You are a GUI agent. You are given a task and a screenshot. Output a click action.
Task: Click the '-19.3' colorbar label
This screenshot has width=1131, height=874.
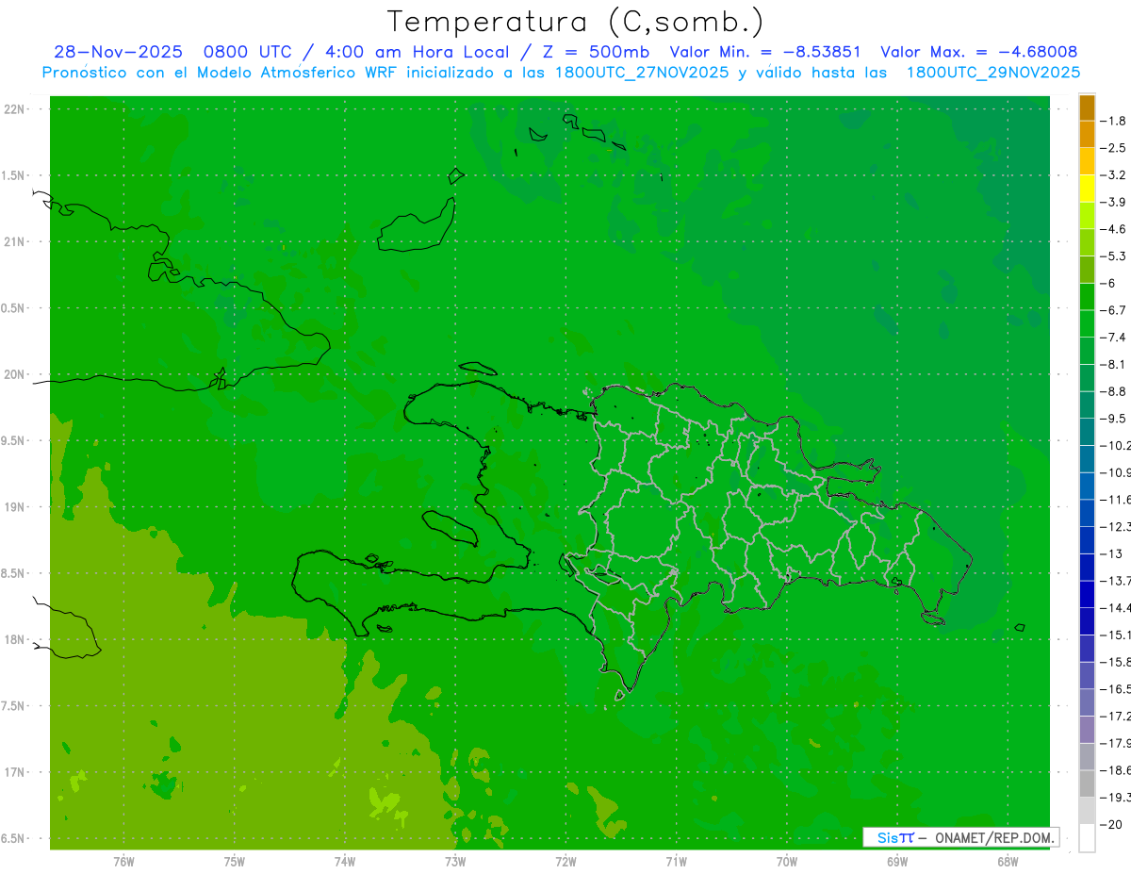pyautogui.click(x=1116, y=798)
